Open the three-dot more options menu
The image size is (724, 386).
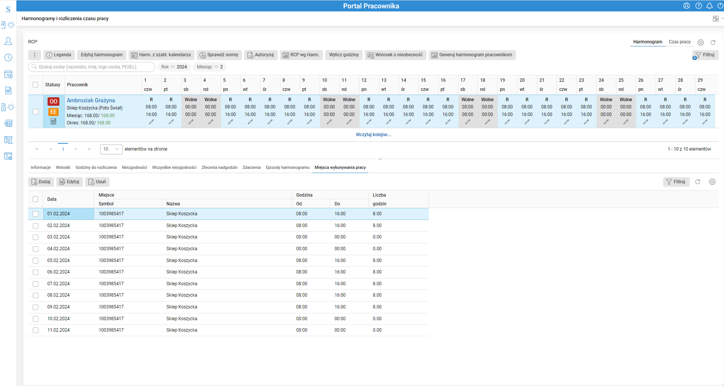(35, 55)
